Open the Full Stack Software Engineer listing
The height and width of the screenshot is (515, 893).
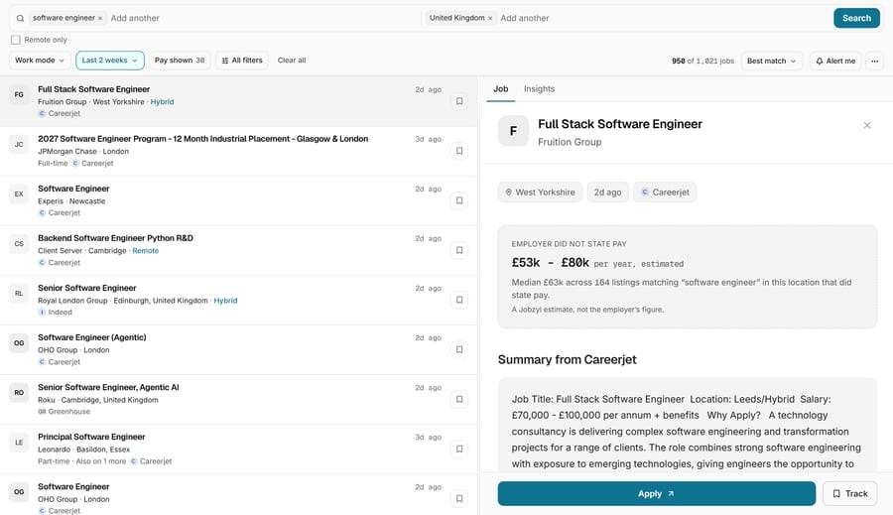click(x=94, y=89)
